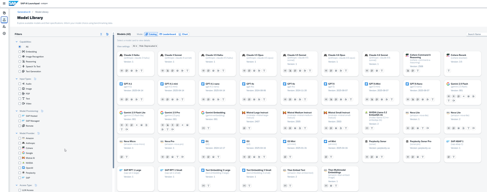Remove the Hide Deprecated view setting token
The height and width of the screenshot is (192, 487).
tap(156, 46)
